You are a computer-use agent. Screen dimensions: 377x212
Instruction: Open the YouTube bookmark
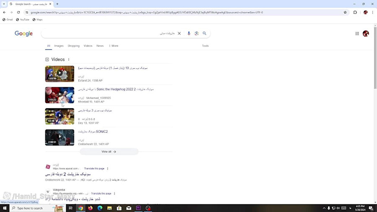23,20
